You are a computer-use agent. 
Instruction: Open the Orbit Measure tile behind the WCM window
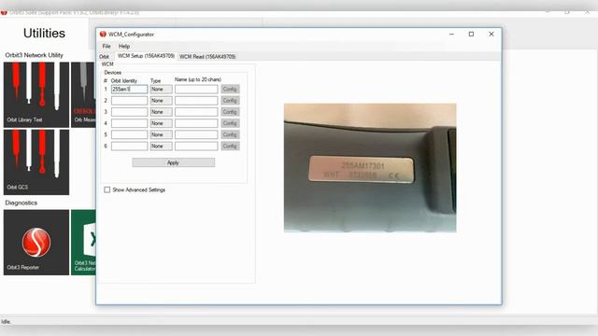click(x=83, y=94)
